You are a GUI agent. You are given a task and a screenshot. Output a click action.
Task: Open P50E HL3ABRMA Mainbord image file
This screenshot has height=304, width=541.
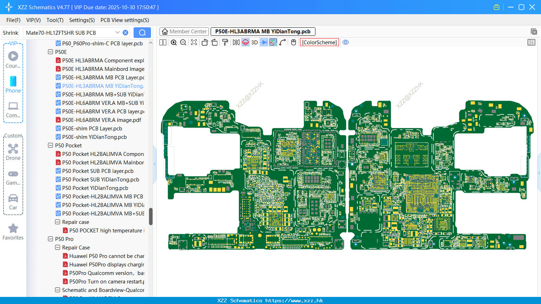[x=100, y=69]
